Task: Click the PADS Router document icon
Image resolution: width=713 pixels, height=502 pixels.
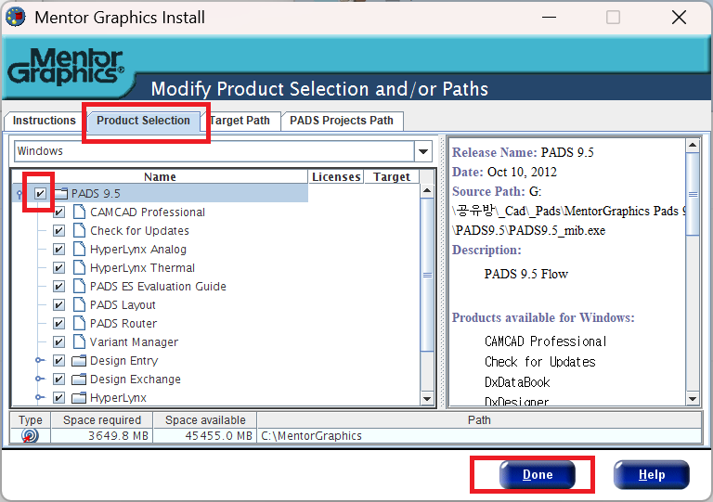Action: (79, 323)
